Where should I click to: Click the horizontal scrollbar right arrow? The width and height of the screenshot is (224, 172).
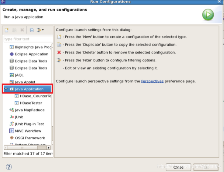49,148
